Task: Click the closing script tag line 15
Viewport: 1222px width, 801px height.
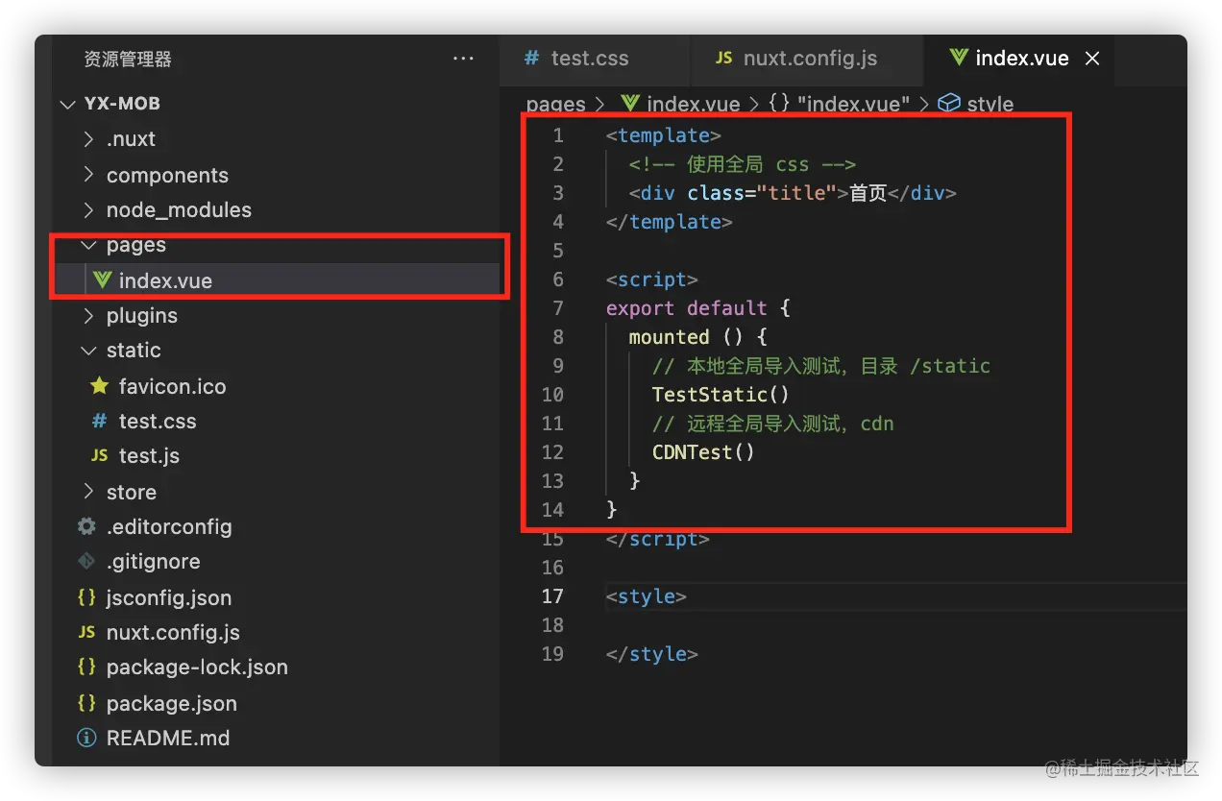Action: 657,539
